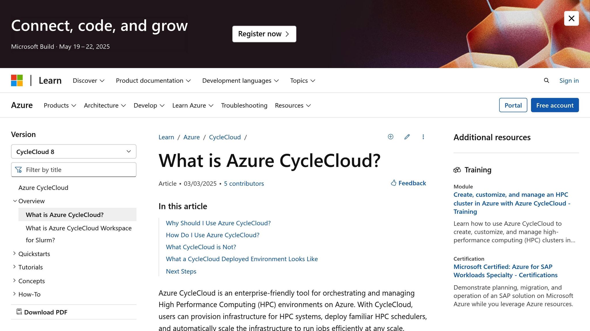Open the Azure Products dropdown
The image size is (590, 331).
pyautogui.click(x=60, y=105)
